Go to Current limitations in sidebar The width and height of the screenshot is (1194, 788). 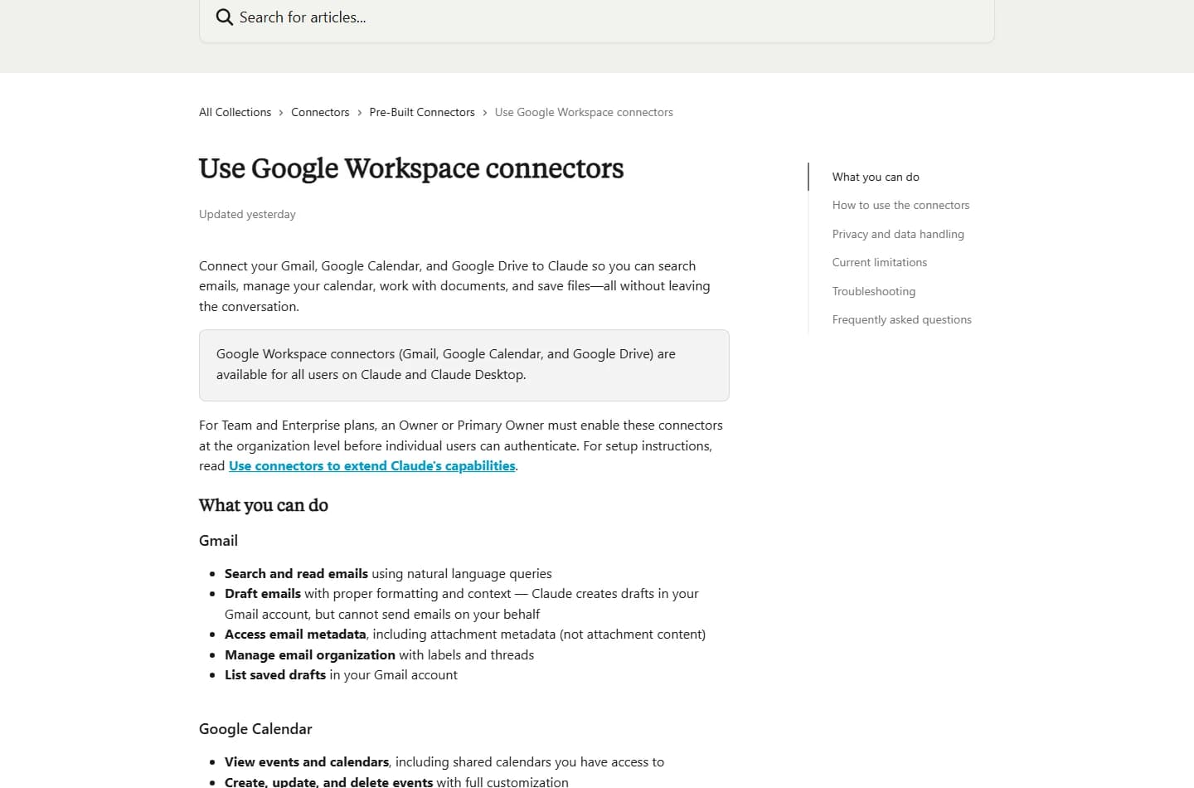(x=880, y=262)
